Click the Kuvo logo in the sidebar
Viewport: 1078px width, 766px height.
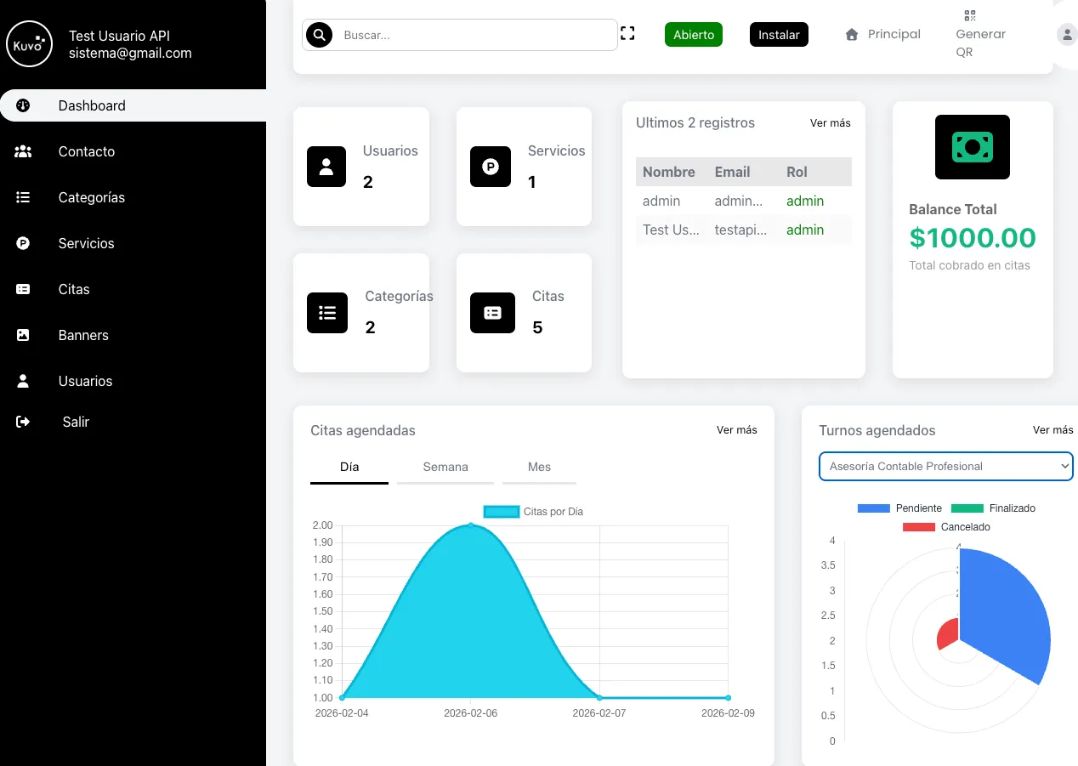coord(30,43)
